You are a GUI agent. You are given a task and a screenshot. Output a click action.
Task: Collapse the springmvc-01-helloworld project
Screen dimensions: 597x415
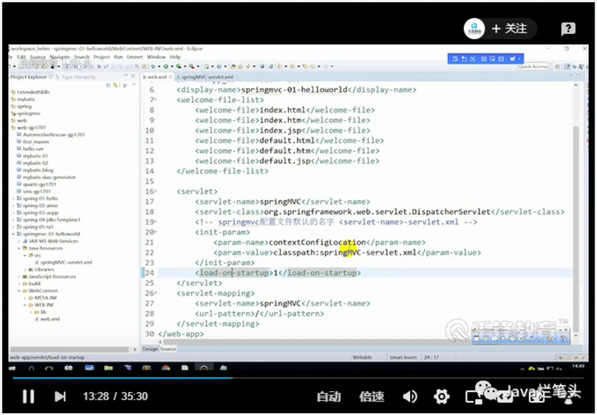[14, 234]
